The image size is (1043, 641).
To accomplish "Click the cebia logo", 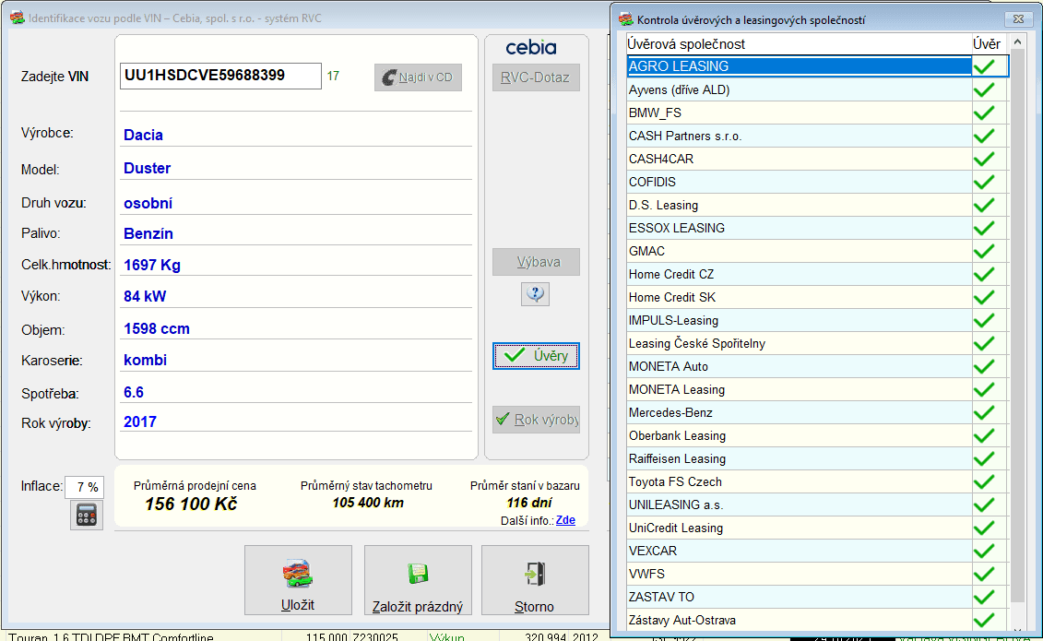I will click(531, 47).
